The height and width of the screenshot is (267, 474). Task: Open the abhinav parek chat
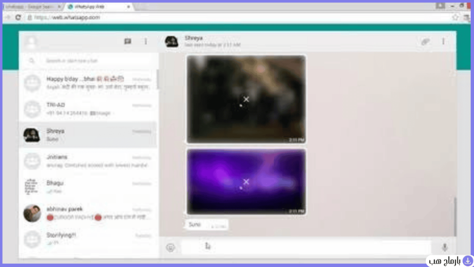pos(88,213)
